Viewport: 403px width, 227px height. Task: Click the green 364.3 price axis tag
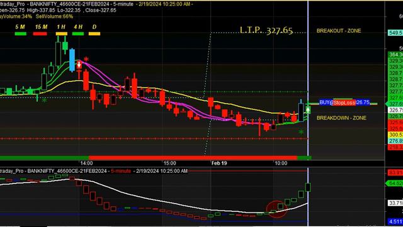[x=395, y=54]
